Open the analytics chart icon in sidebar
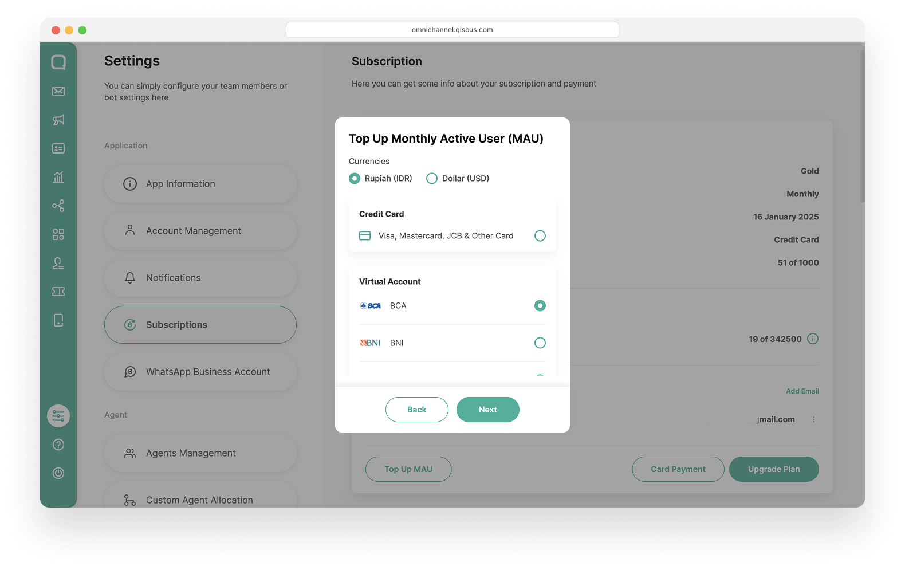Viewport: 905px width, 570px height. pos(58,177)
